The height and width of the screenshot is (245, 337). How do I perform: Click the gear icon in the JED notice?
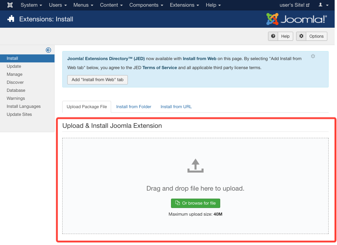[x=313, y=56]
